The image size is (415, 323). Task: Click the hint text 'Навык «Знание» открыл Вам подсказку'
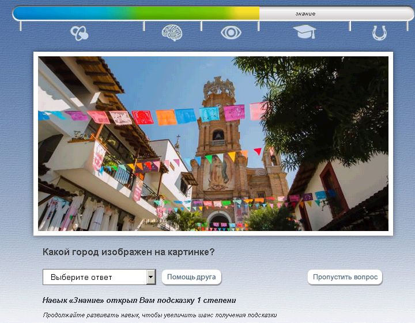coord(139,301)
